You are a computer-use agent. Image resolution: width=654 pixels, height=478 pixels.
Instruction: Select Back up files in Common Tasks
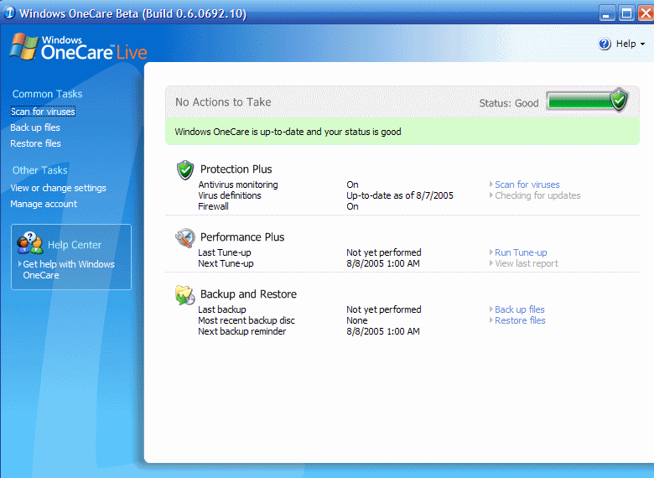35,127
